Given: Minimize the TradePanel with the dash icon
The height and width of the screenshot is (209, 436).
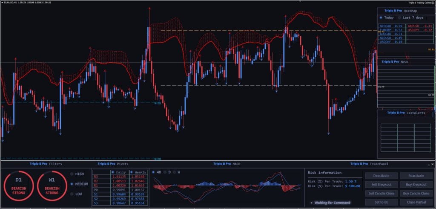Looking at the screenshot, I should [x=428, y=164].
